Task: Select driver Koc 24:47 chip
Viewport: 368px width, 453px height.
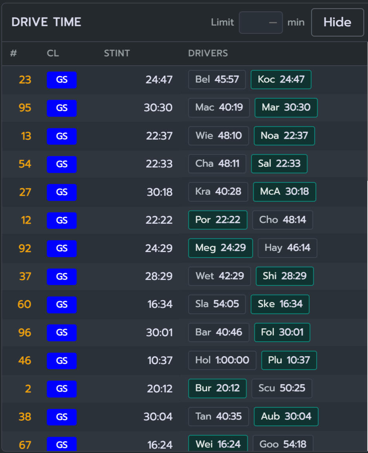Action: (281, 79)
